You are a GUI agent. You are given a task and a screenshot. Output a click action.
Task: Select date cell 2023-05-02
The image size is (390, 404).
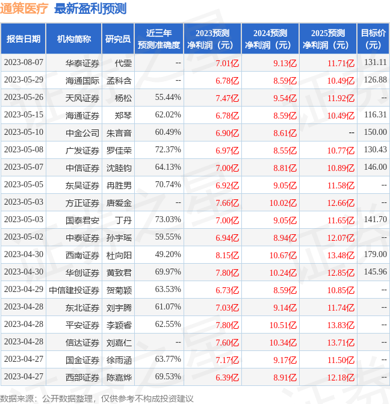pyautogui.click(x=23, y=237)
